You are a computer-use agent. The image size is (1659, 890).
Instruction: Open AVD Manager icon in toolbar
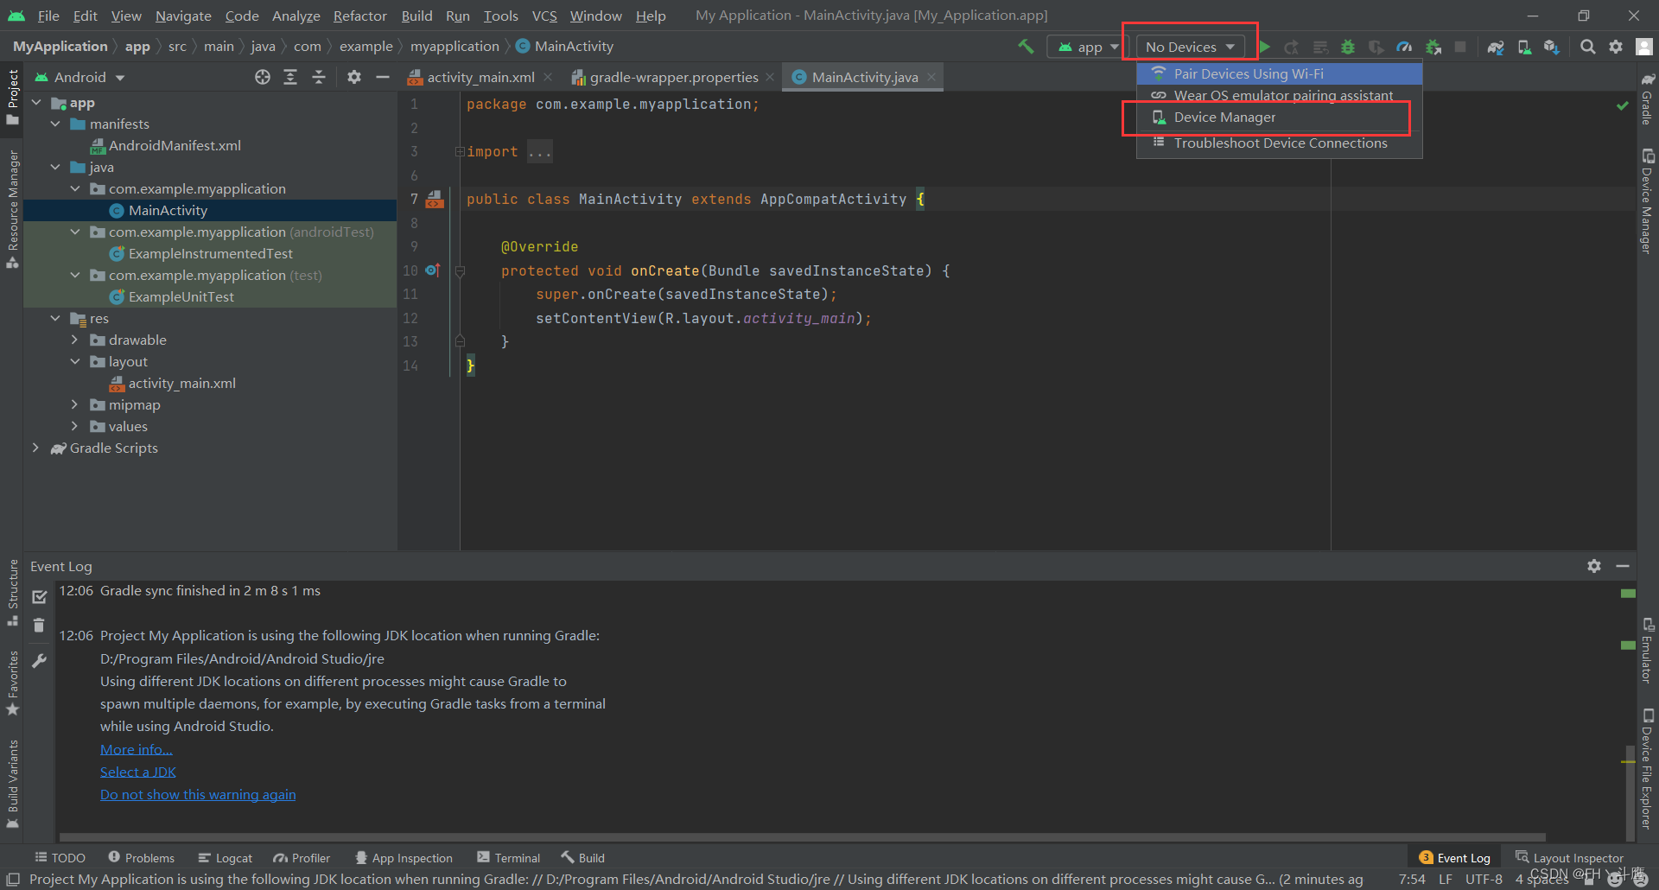1524,47
